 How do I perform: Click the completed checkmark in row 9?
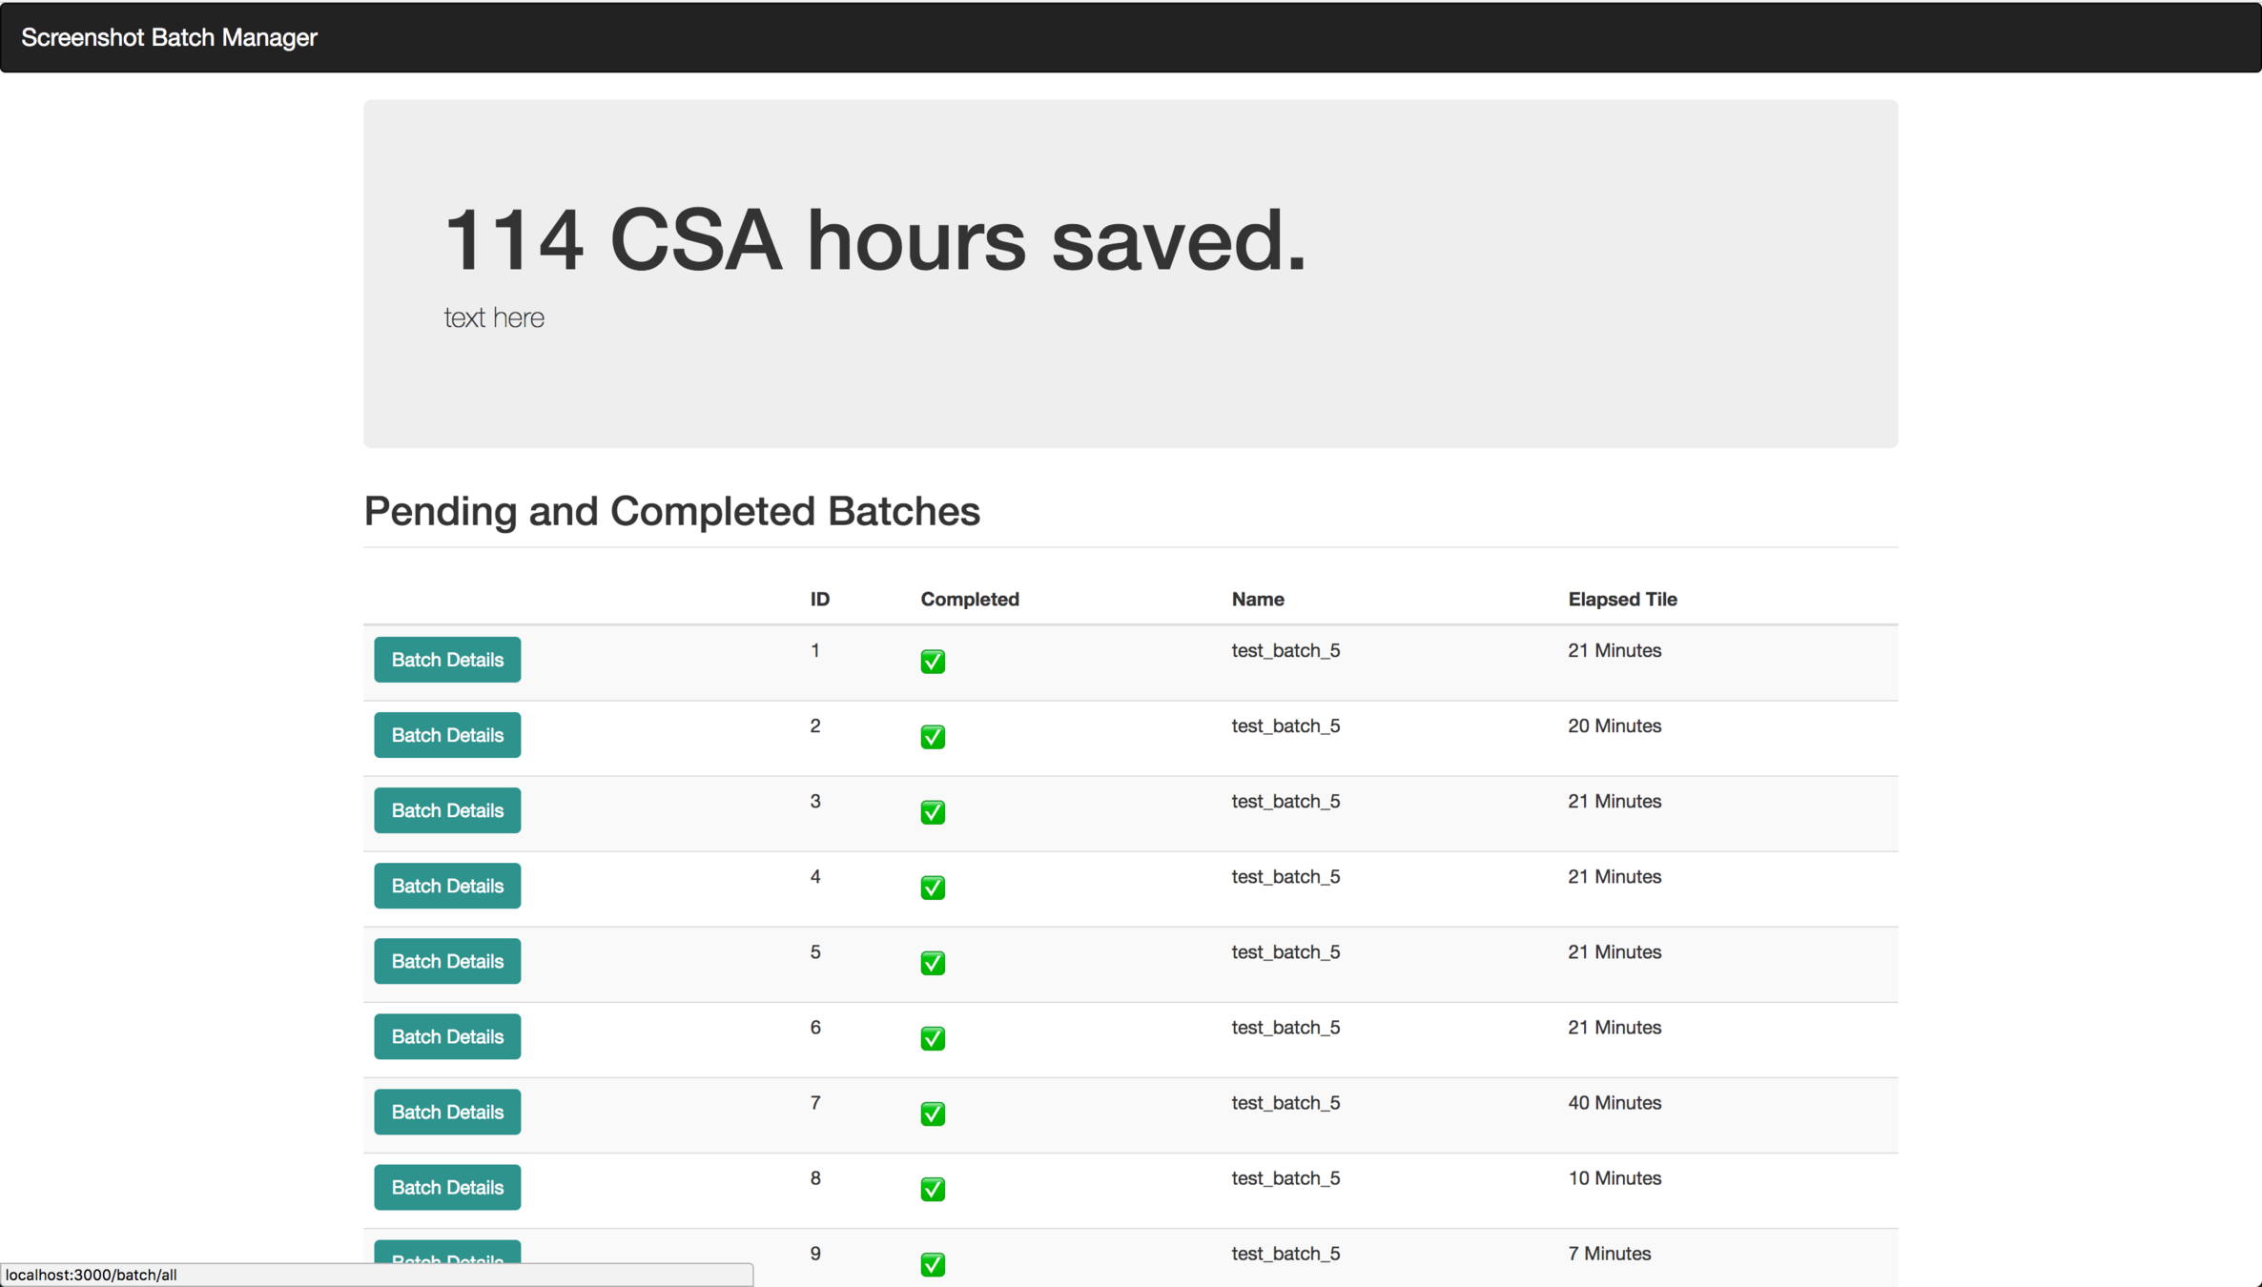(x=933, y=1263)
